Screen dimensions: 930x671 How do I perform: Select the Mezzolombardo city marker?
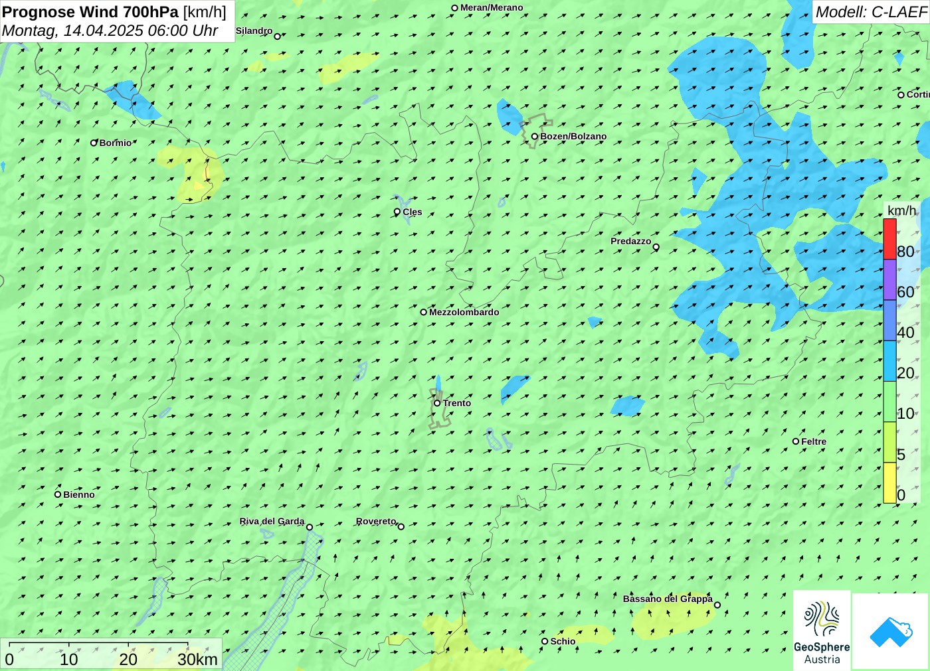[423, 312]
